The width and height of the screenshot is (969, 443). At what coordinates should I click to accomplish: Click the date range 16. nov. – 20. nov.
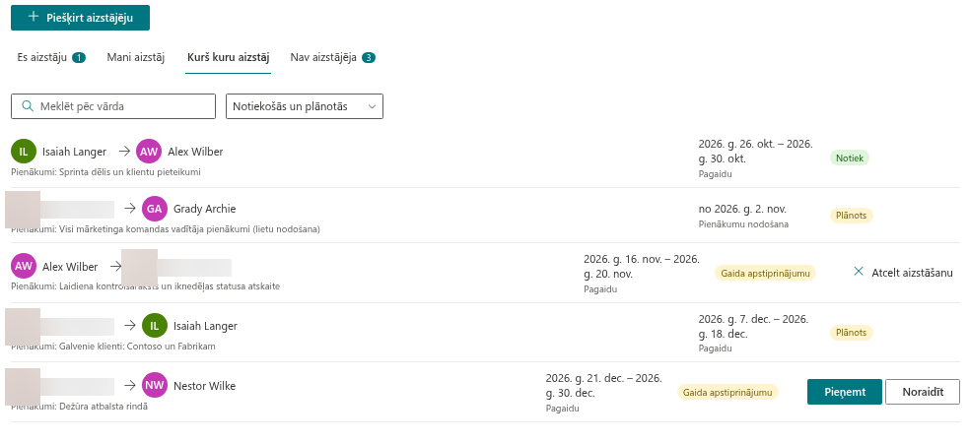(642, 267)
